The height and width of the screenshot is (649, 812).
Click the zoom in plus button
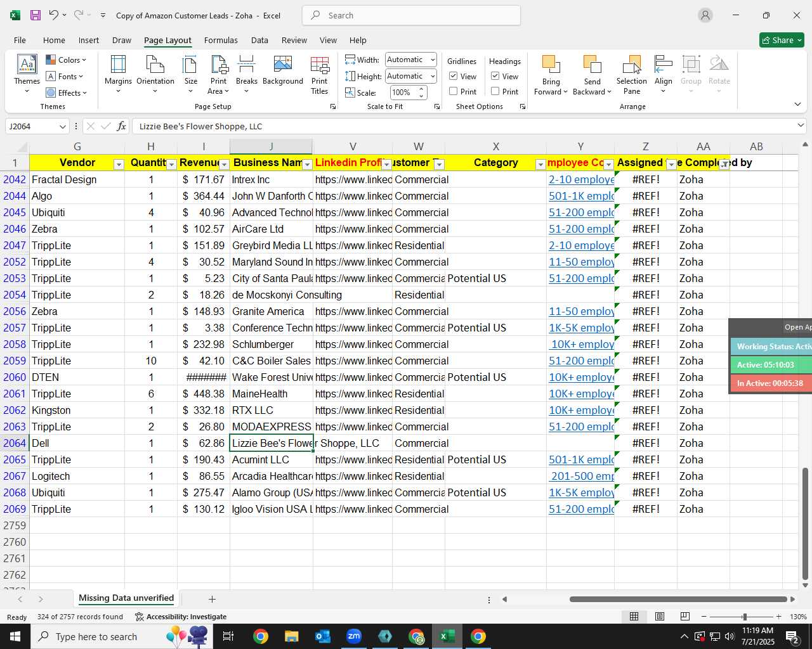pyautogui.click(x=778, y=617)
